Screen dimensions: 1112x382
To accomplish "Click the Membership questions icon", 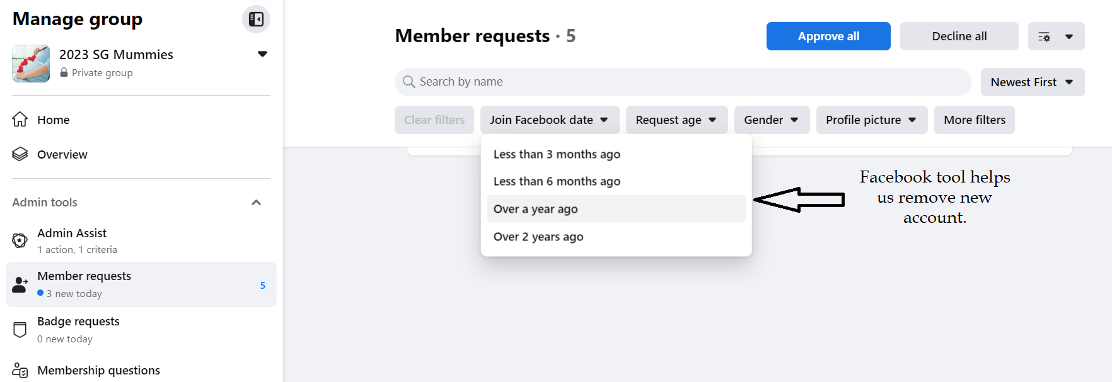I will tap(20, 371).
